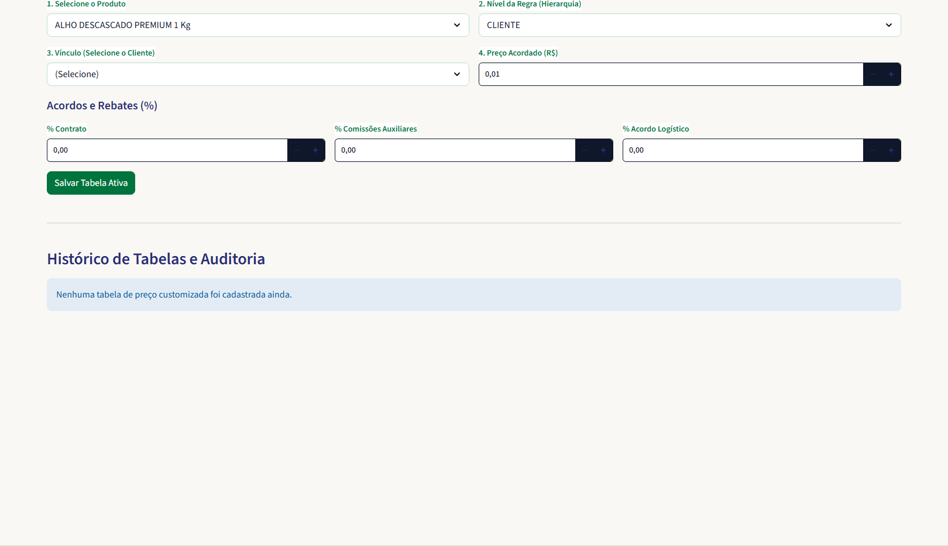Image resolution: width=948 pixels, height=546 pixels.
Task: Open the Vínculo client selection dropdown
Action: click(x=258, y=74)
